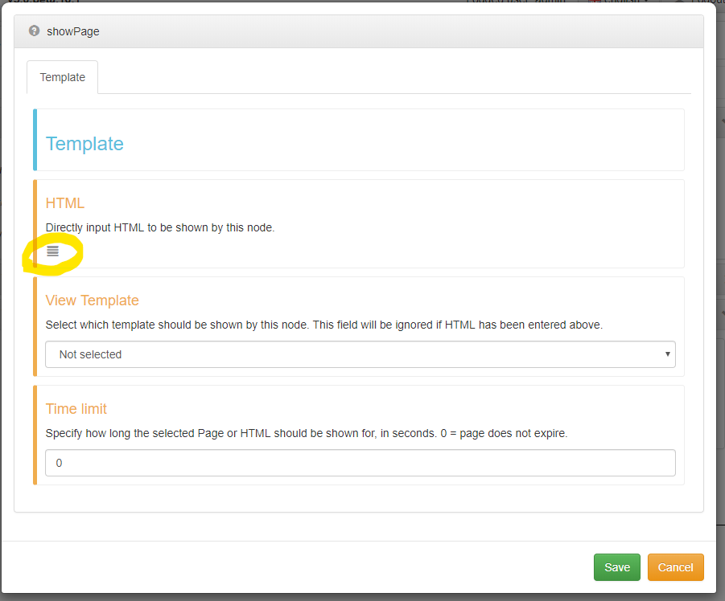Click the "View Template" section heading
Viewport: 725px width, 601px height.
click(x=92, y=300)
